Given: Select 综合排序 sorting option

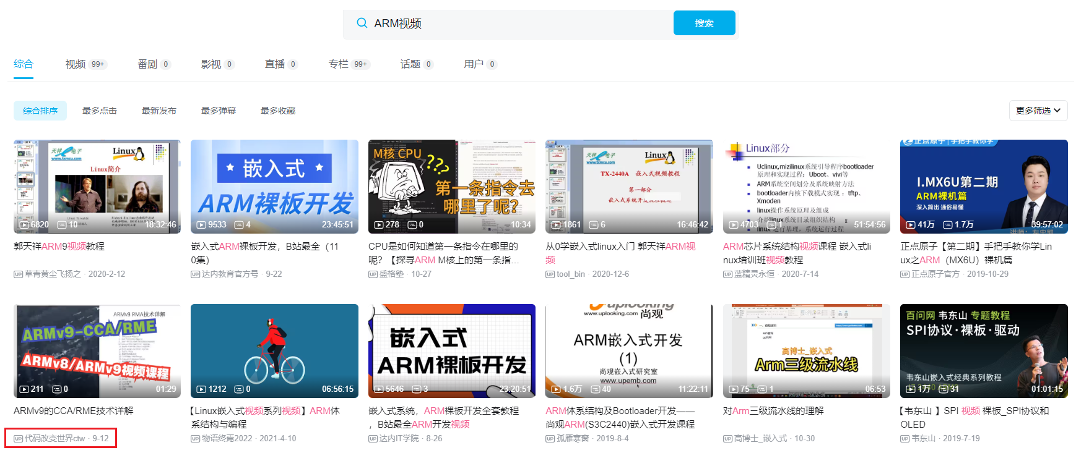Looking at the screenshot, I should pos(40,111).
